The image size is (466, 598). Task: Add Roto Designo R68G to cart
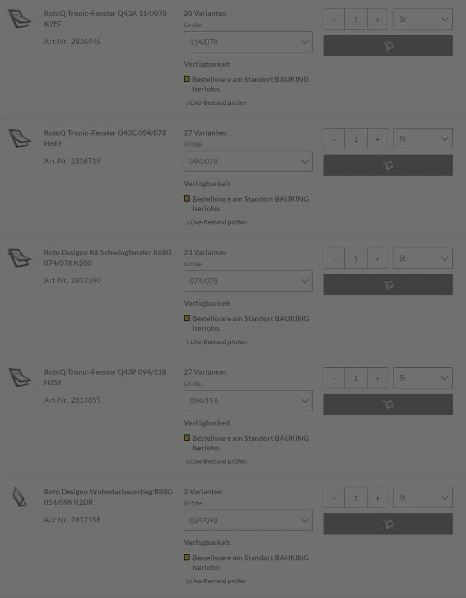click(x=388, y=285)
